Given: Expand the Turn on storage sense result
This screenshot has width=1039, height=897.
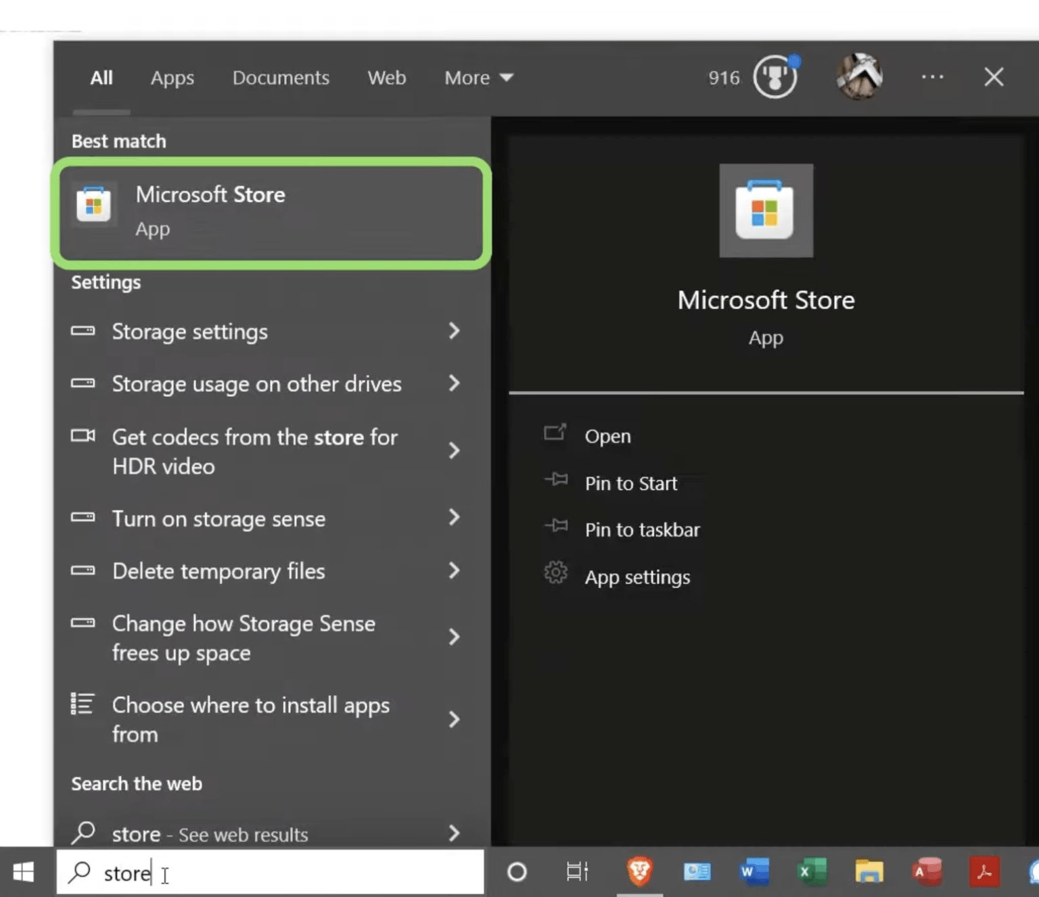Looking at the screenshot, I should [218, 518].
